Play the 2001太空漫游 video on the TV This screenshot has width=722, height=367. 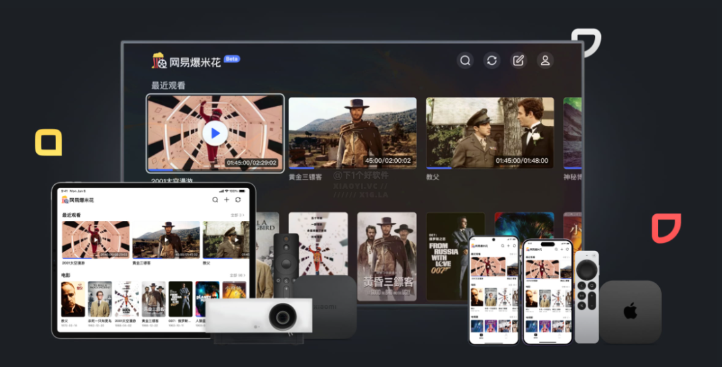coord(215,133)
